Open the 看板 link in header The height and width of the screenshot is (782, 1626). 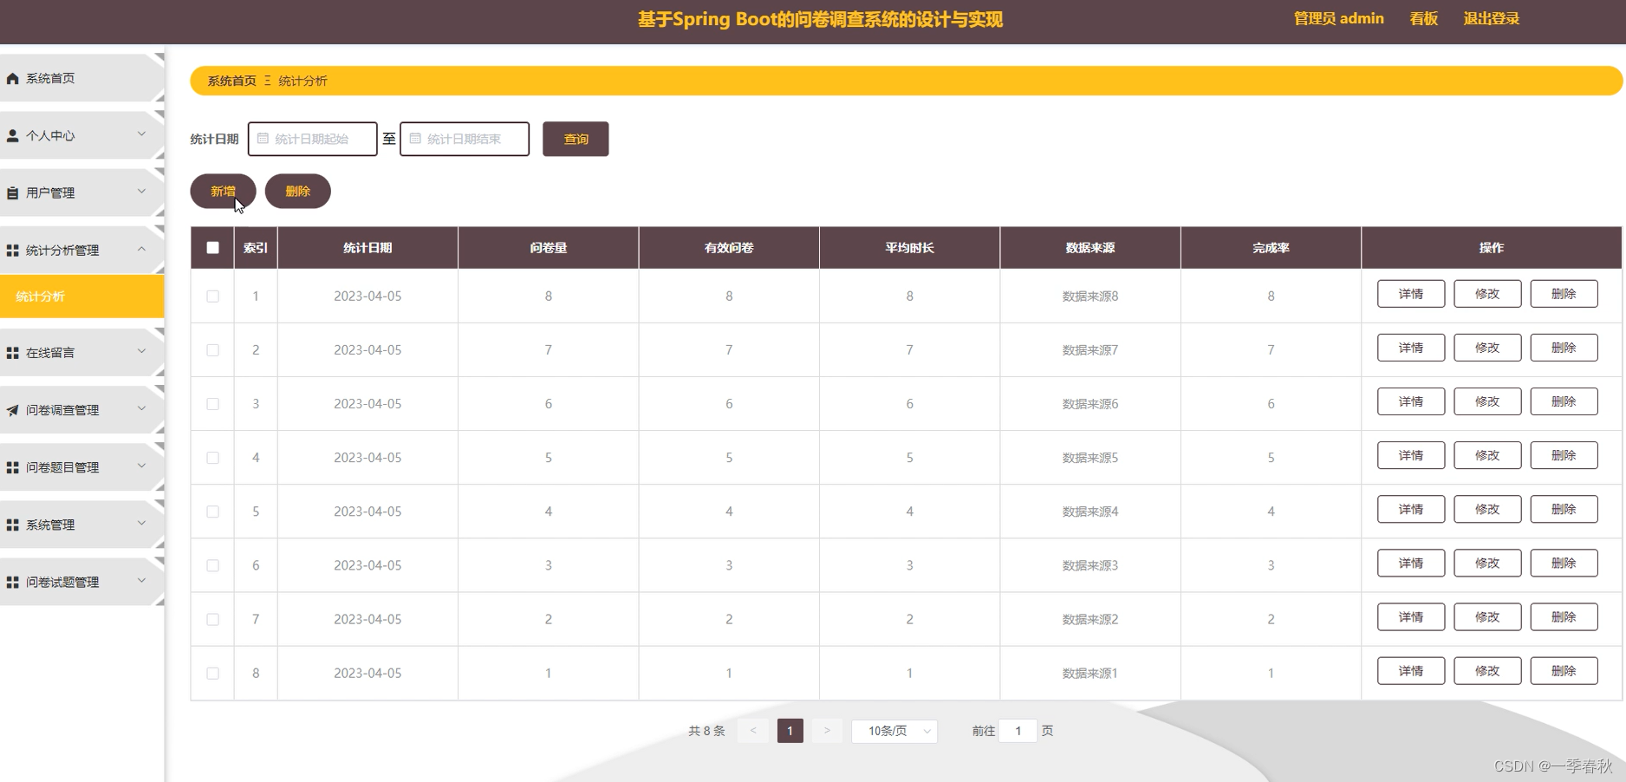pyautogui.click(x=1423, y=18)
